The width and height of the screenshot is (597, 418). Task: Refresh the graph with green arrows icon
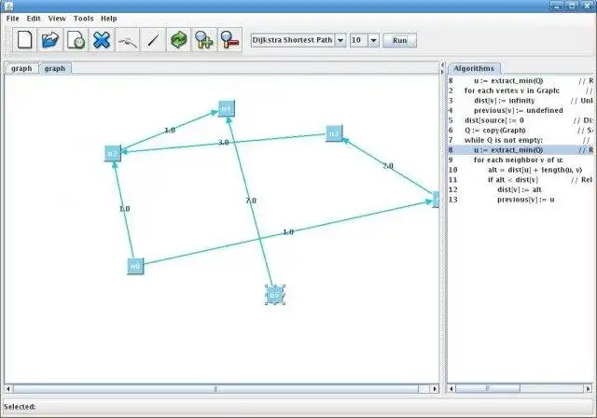pyautogui.click(x=178, y=40)
